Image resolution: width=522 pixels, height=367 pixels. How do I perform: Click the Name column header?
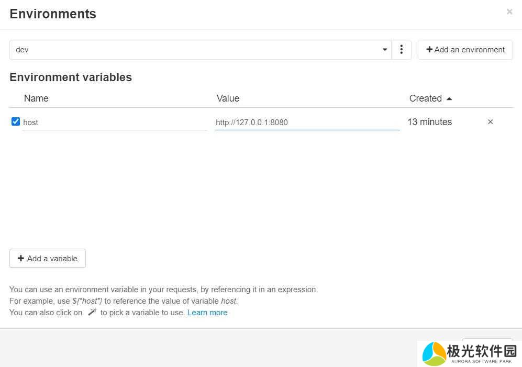(x=36, y=98)
